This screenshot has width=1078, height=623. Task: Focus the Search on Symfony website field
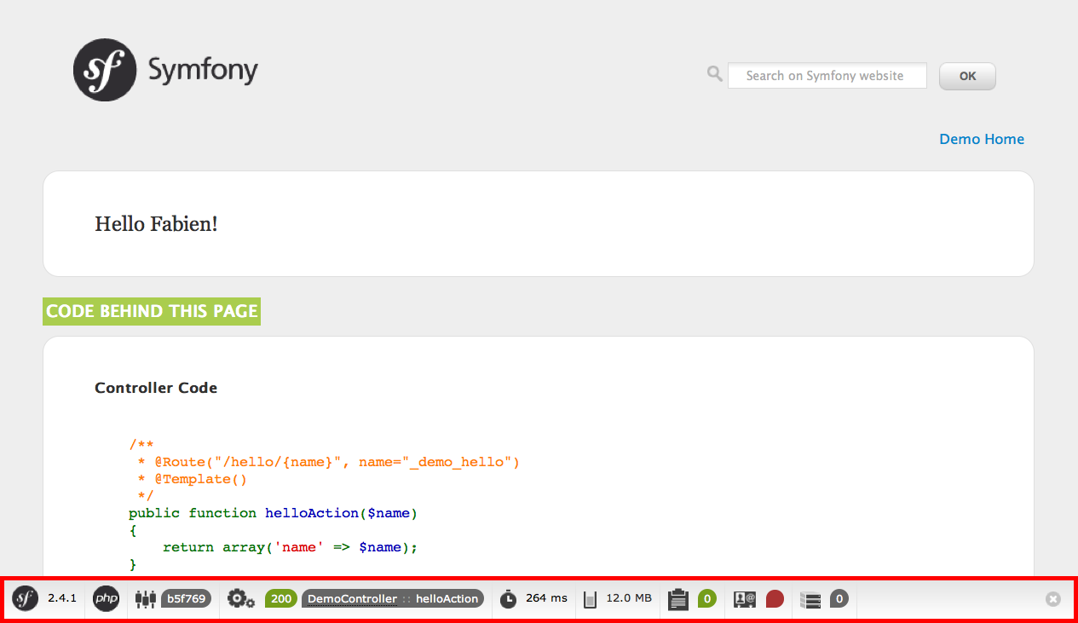click(x=827, y=76)
